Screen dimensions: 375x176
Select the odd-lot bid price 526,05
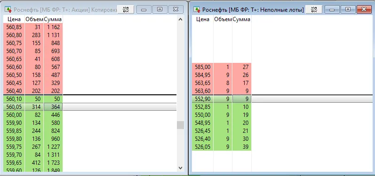(x=203, y=147)
